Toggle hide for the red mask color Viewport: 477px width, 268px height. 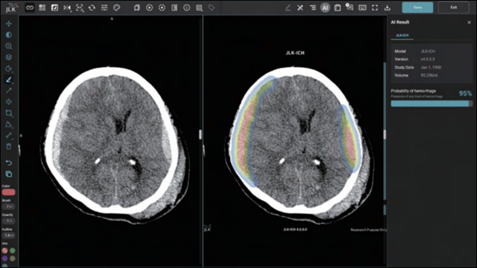pos(5,251)
